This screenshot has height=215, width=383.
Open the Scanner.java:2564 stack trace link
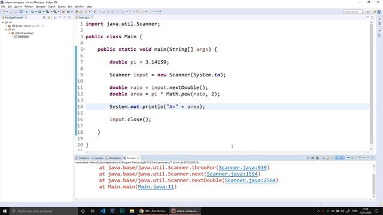[250, 180]
